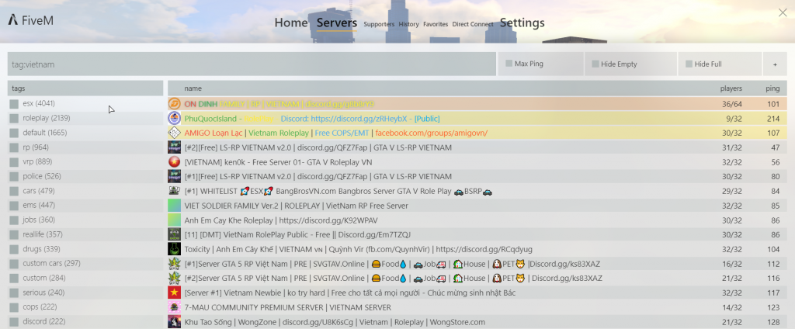Sort server list by players column
The width and height of the screenshot is (795, 329).
pos(731,88)
